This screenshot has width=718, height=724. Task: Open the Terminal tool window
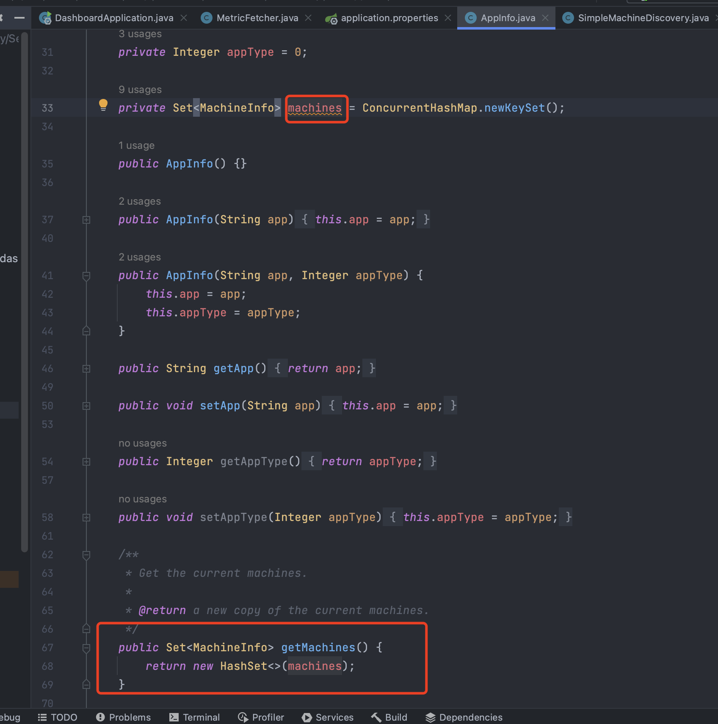click(x=194, y=717)
